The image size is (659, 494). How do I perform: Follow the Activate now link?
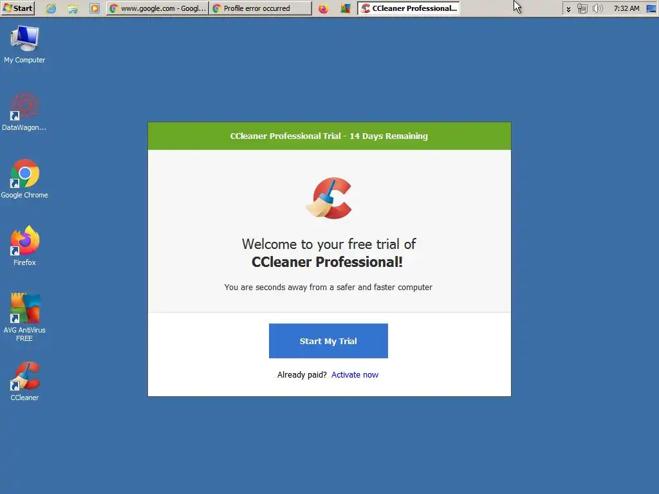pyautogui.click(x=355, y=375)
